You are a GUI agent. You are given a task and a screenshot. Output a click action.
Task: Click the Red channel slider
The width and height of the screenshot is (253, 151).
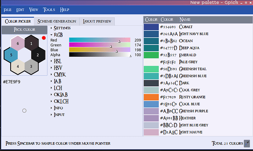pos(99,40)
